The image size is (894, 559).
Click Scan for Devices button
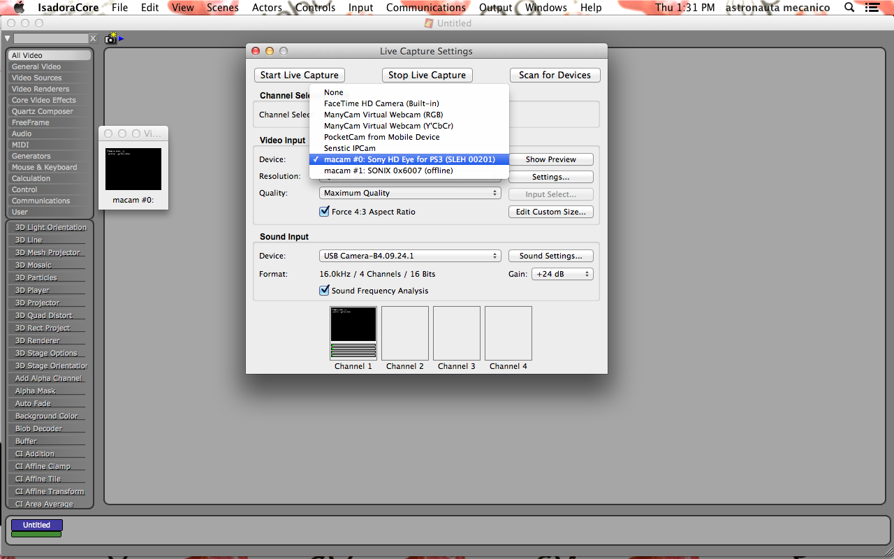click(x=555, y=75)
